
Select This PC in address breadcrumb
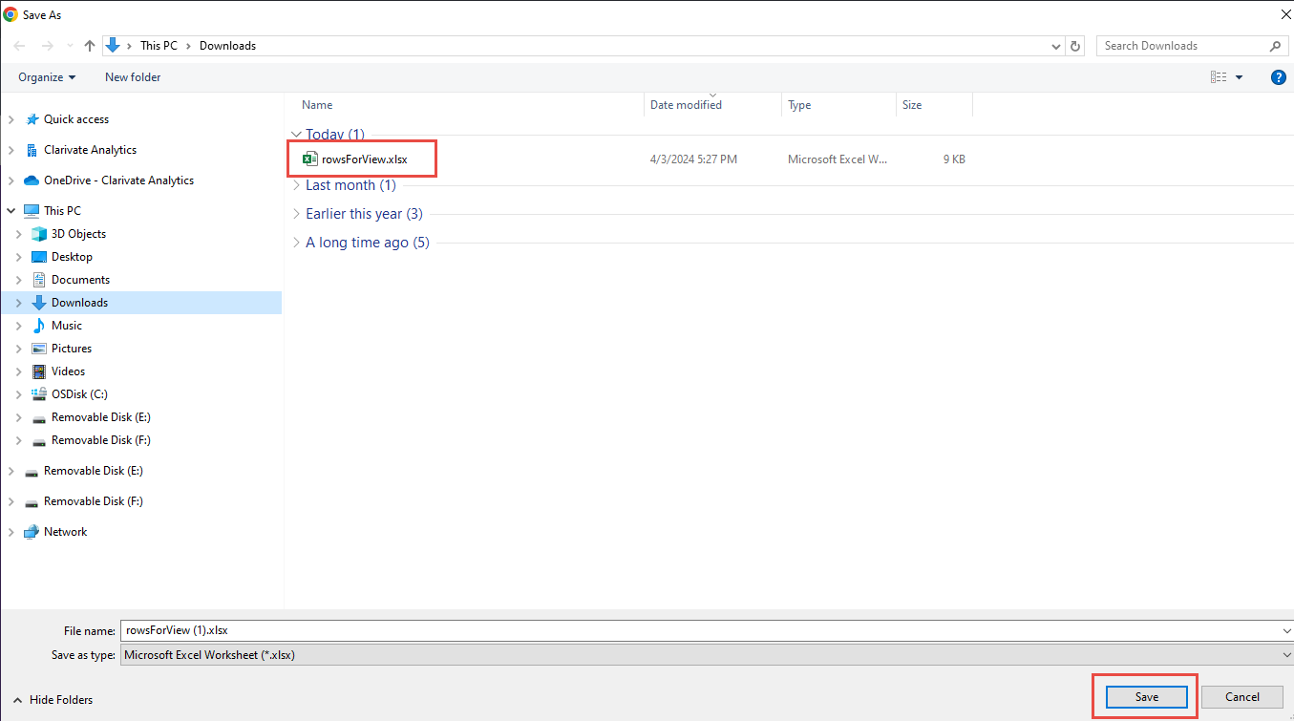pos(159,46)
